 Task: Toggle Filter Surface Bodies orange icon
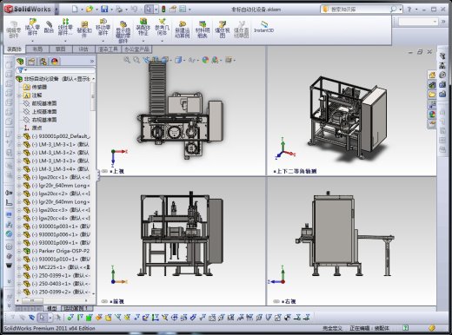tap(99, 318)
